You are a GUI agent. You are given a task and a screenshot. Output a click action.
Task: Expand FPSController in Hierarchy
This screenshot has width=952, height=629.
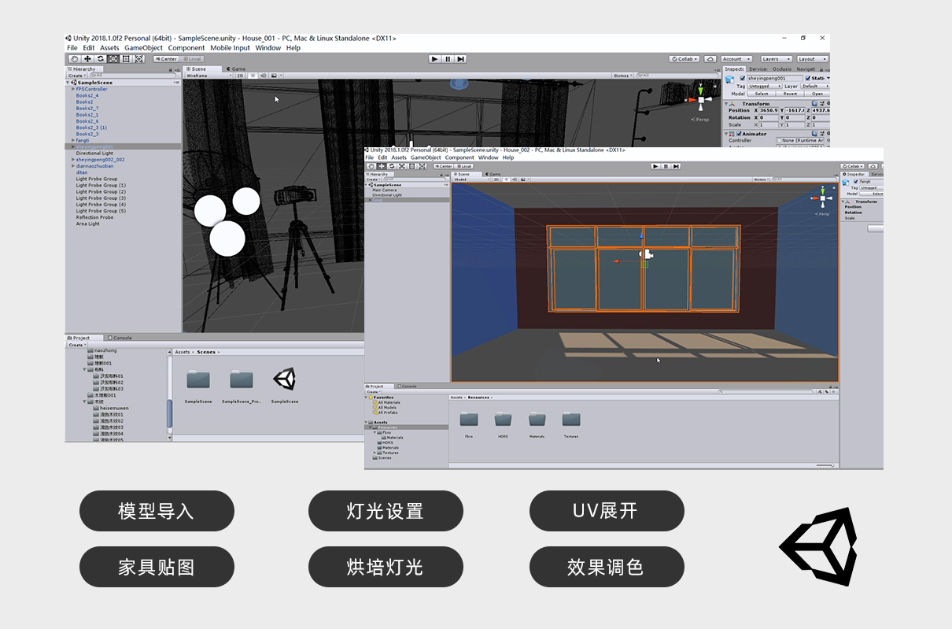(x=73, y=89)
